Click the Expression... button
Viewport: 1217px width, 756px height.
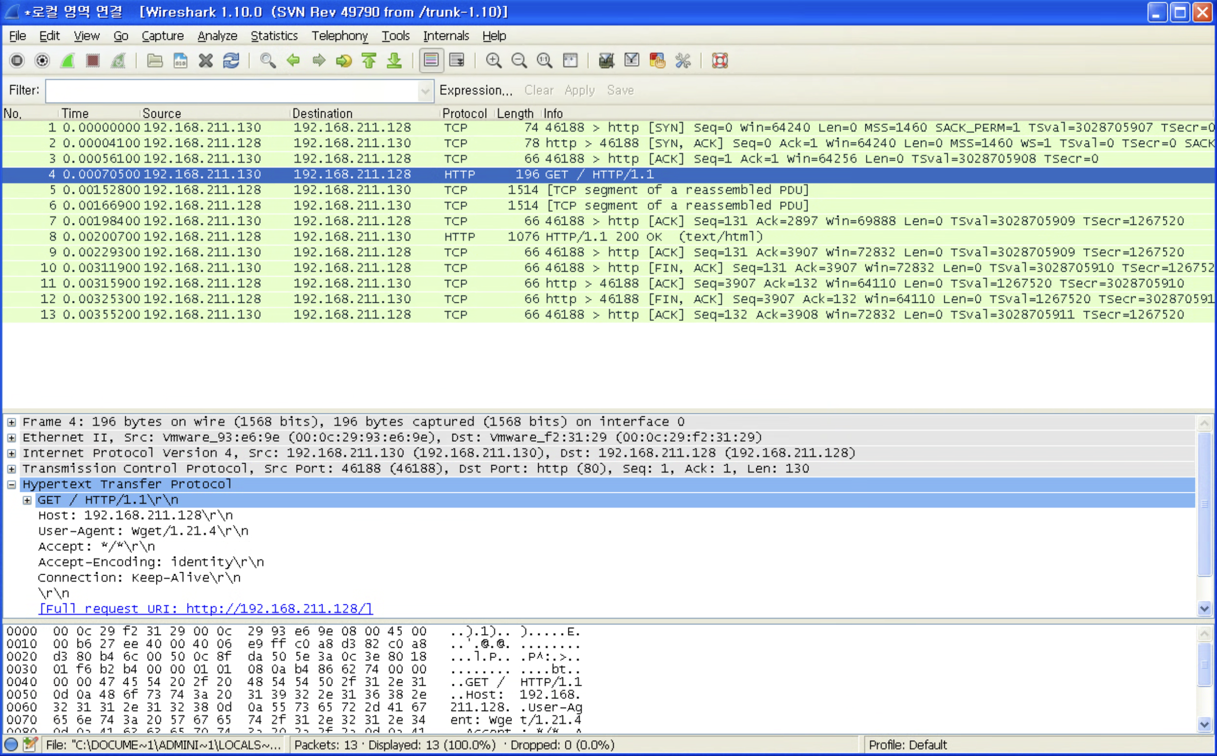(x=476, y=90)
